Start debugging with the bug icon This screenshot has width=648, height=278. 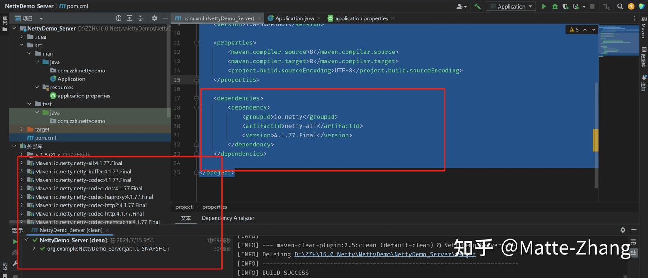pos(555,6)
